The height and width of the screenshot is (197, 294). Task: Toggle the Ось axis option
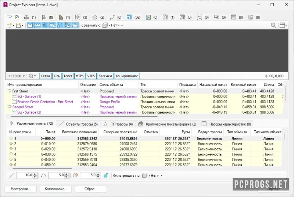click(x=57, y=76)
